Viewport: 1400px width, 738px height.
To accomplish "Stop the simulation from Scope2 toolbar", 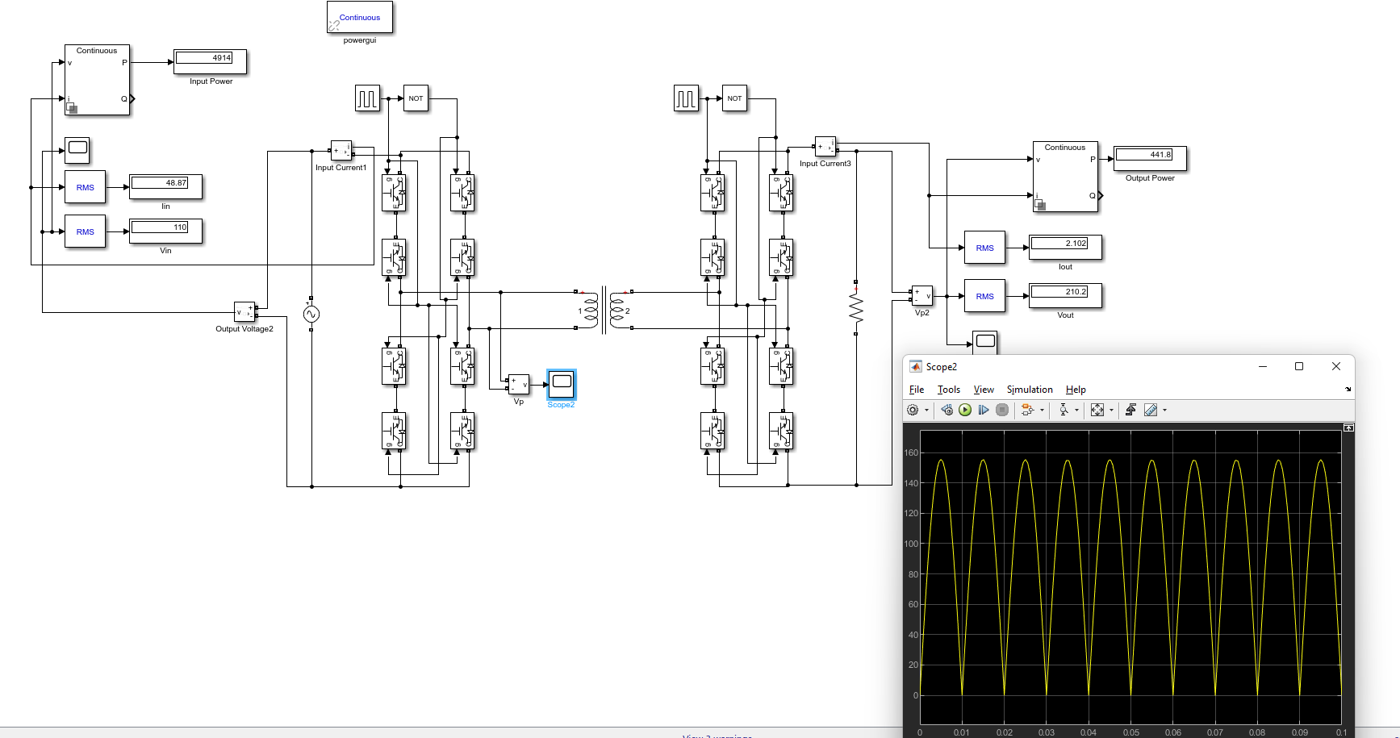I will (1002, 410).
